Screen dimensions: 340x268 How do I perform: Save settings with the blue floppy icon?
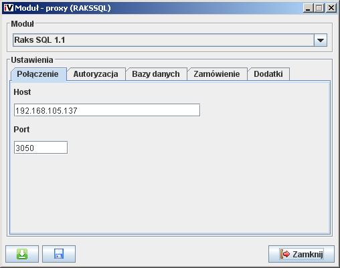(59, 254)
